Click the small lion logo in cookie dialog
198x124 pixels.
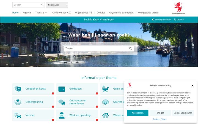(130, 85)
